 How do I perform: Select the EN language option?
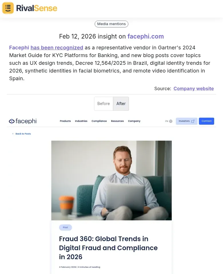[166, 121]
